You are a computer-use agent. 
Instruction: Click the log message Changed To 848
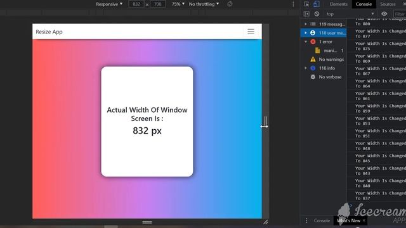(x=381, y=146)
